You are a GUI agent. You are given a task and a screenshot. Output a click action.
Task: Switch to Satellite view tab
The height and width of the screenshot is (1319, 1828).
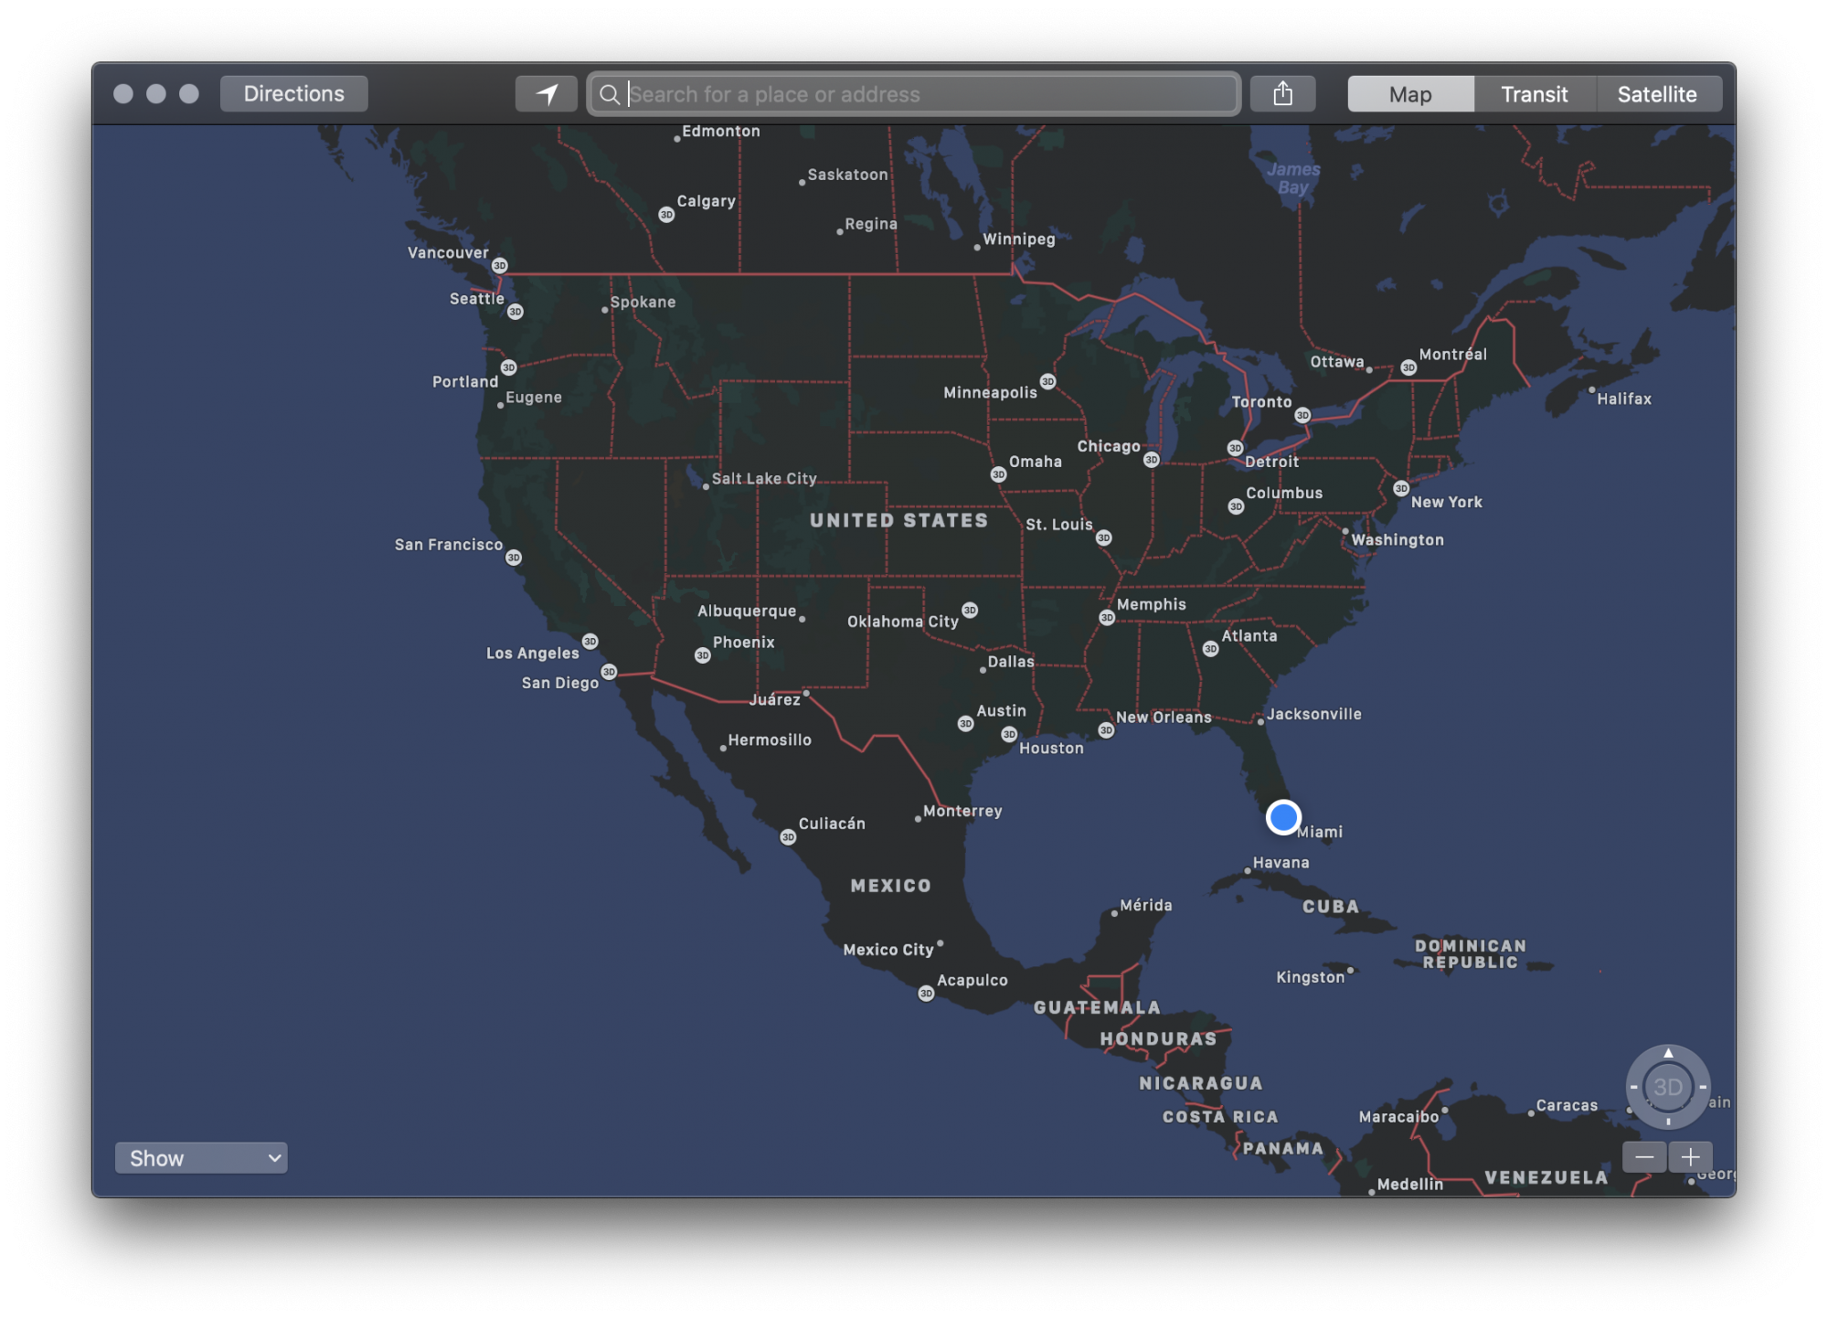(x=1658, y=94)
